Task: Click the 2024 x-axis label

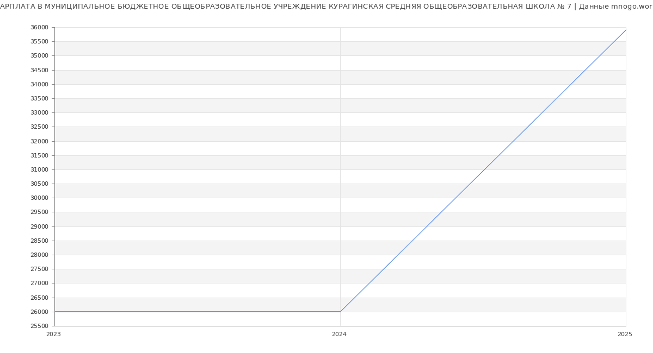Action: tap(339, 335)
